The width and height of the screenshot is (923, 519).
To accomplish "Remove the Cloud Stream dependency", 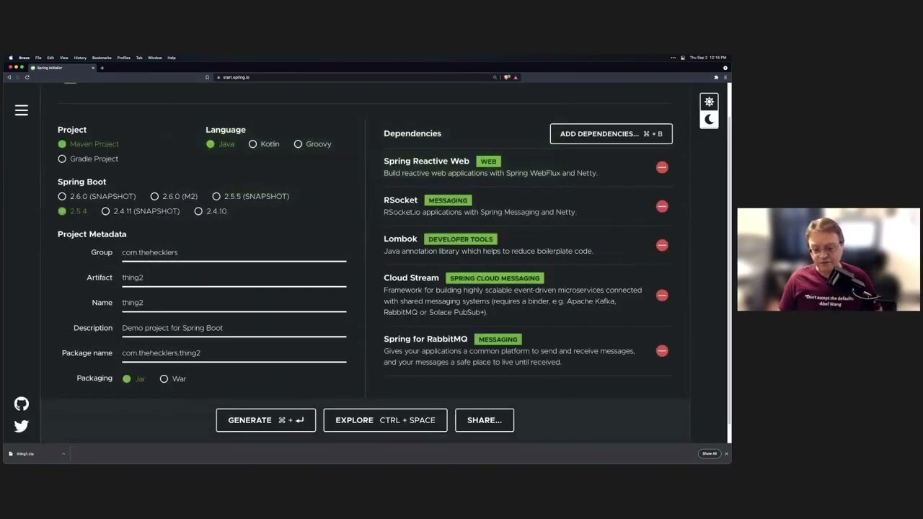I will [x=662, y=295].
